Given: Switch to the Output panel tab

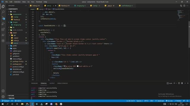Looking at the screenshot, I should pyautogui.click(x=52, y=83).
